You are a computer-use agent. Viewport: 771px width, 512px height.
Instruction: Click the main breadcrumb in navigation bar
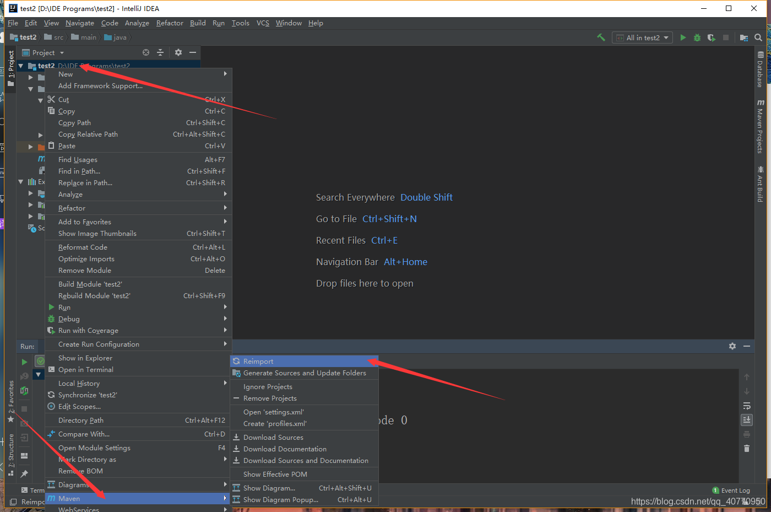pos(83,37)
